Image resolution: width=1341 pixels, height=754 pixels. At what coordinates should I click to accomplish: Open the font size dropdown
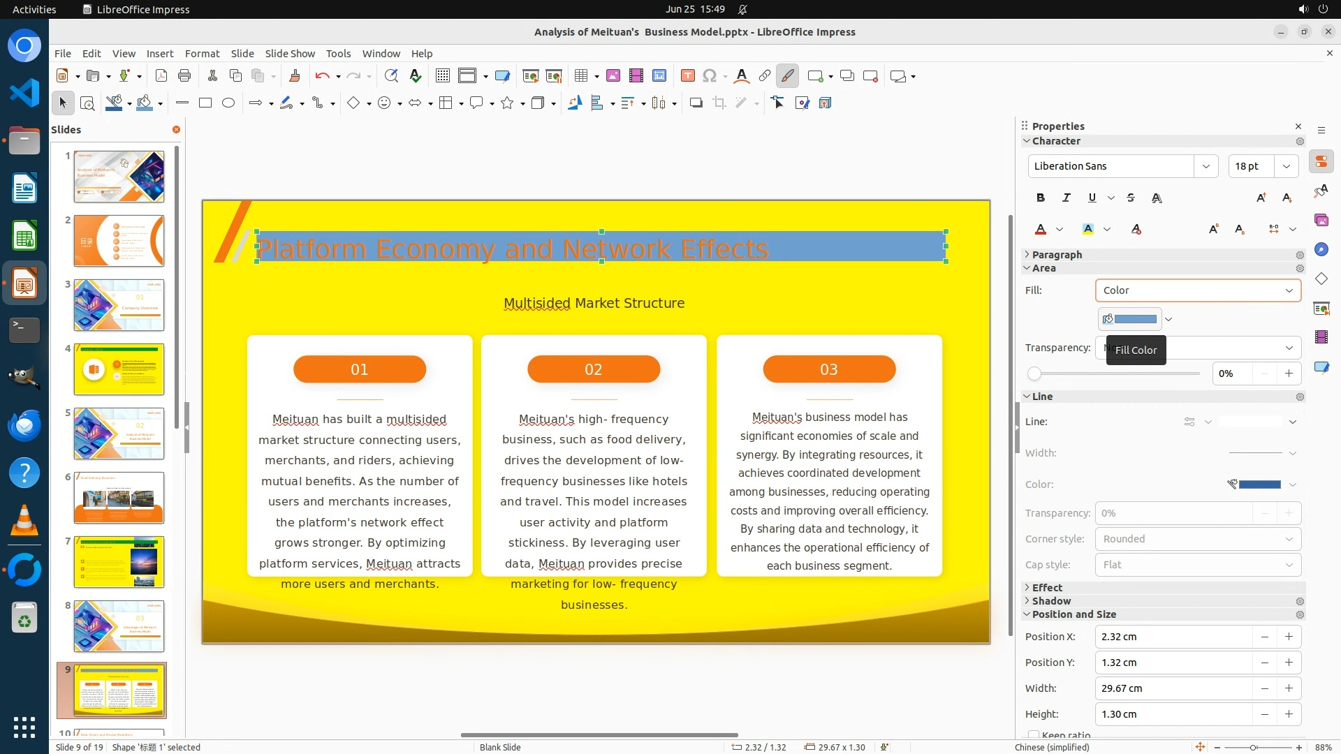1286,166
